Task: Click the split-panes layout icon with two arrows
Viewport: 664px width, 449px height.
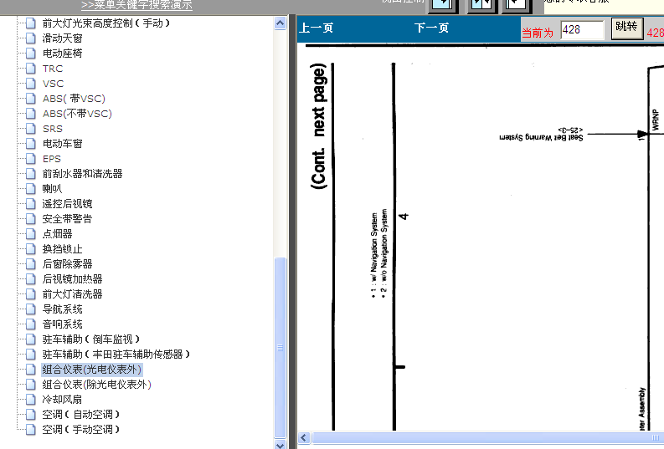Action: (x=482, y=5)
